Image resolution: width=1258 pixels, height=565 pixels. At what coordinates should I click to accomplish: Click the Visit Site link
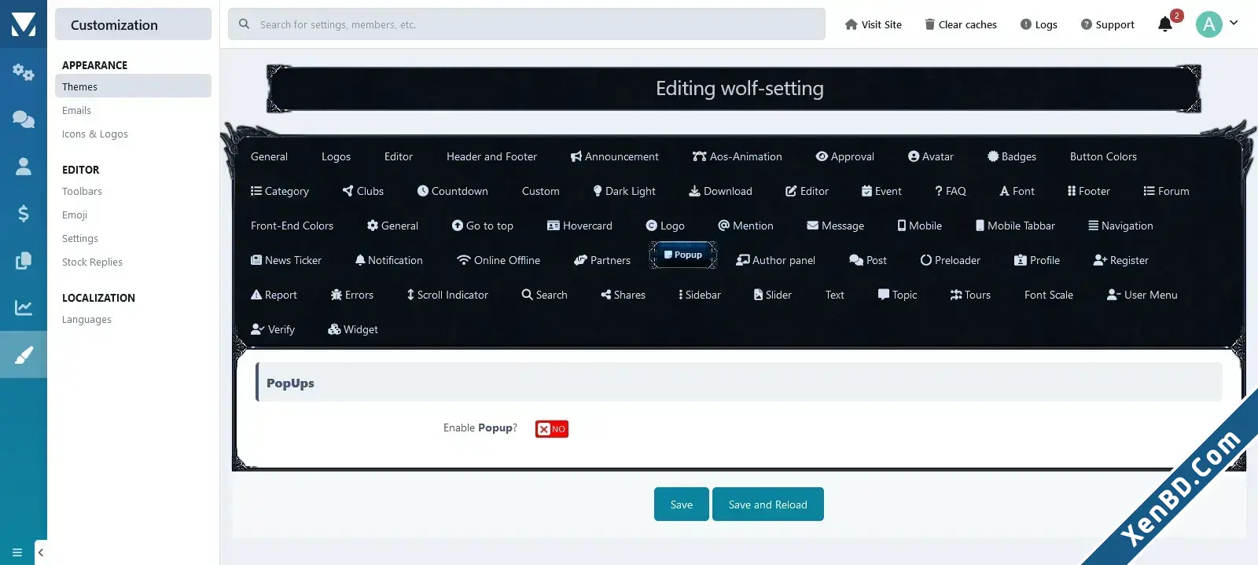(x=873, y=24)
